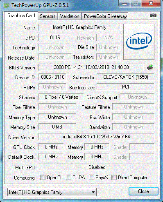Image resolution: width=163 pixels, height=202 pixels.
Task: Click the Bus Width Unknown field
Action: 134,117
